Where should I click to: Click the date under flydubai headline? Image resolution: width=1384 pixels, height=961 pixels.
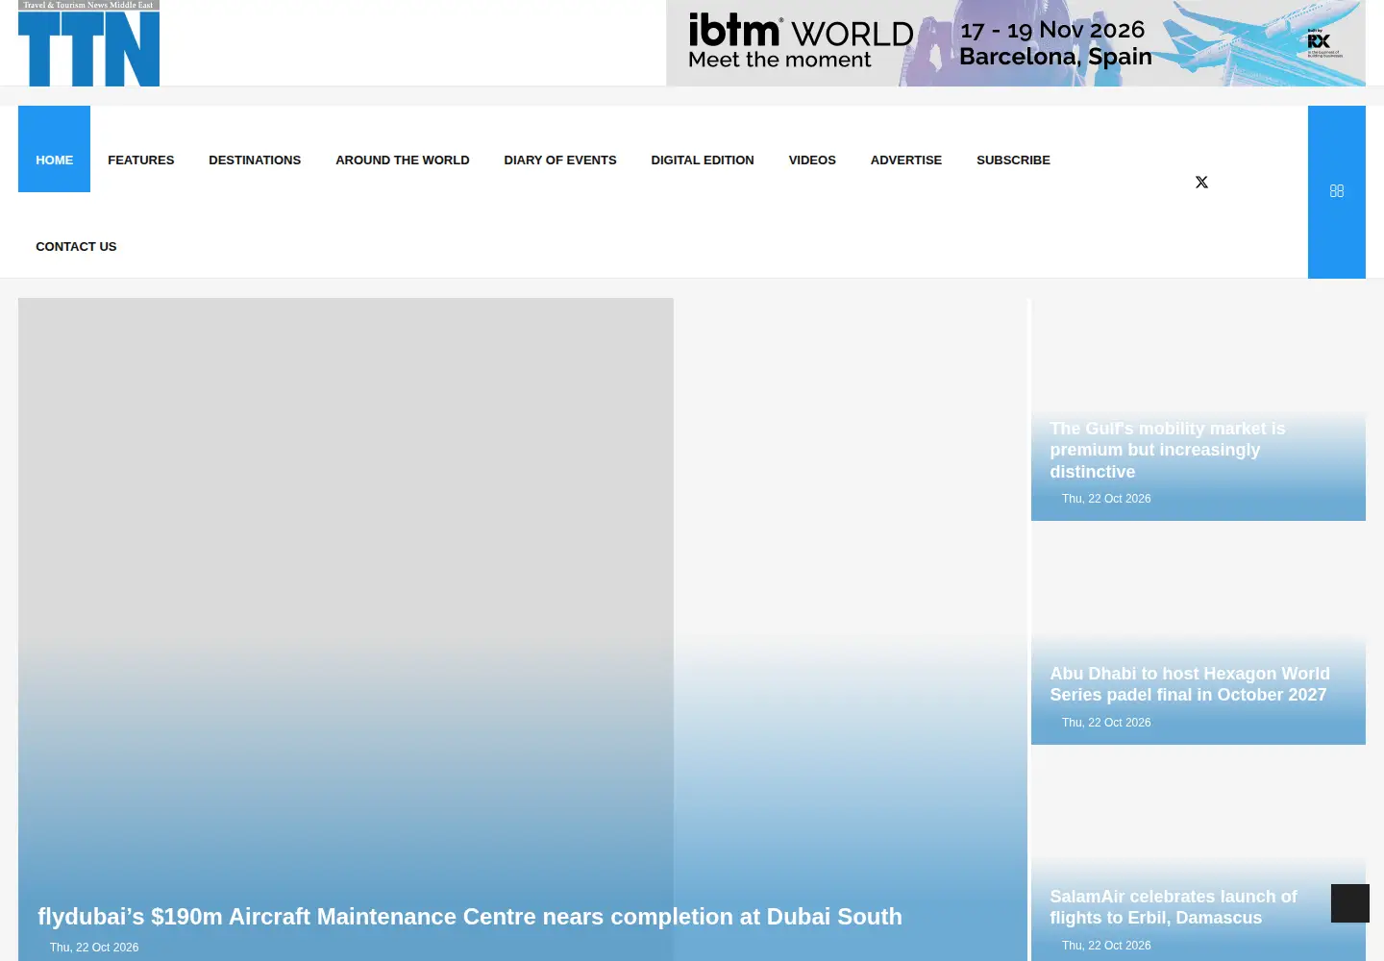tap(94, 948)
